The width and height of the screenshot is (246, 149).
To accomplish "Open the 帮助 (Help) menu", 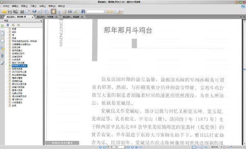I will click(x=61, y=6).
